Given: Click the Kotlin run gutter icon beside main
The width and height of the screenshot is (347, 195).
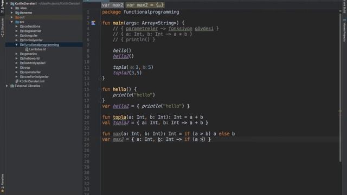Looking at the screenshot, I should click(x=93, y=23).
